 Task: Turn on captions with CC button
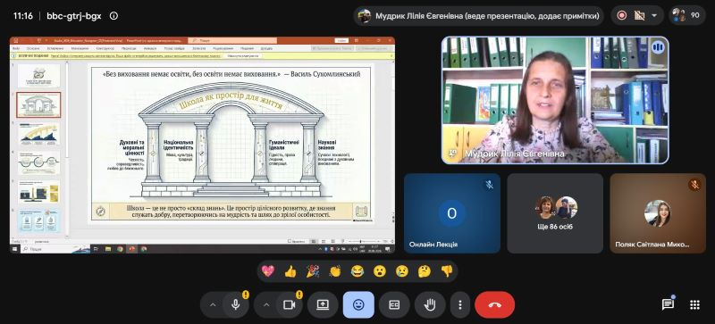(394, 305)
